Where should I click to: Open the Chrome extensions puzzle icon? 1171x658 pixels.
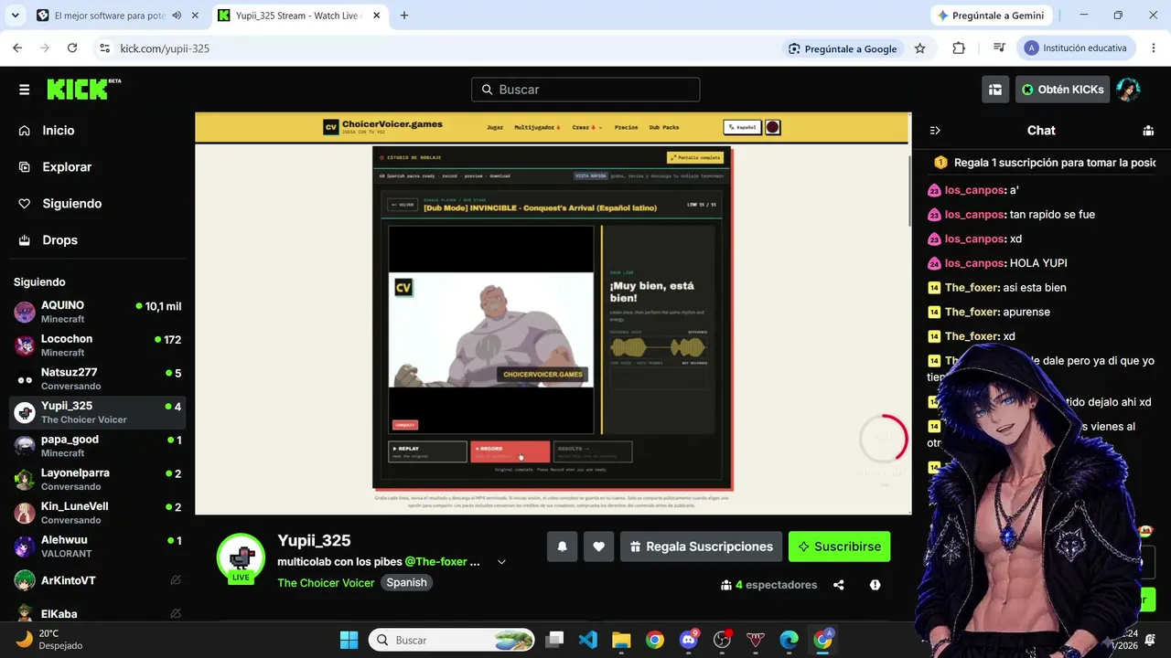(x=959, y=48)
